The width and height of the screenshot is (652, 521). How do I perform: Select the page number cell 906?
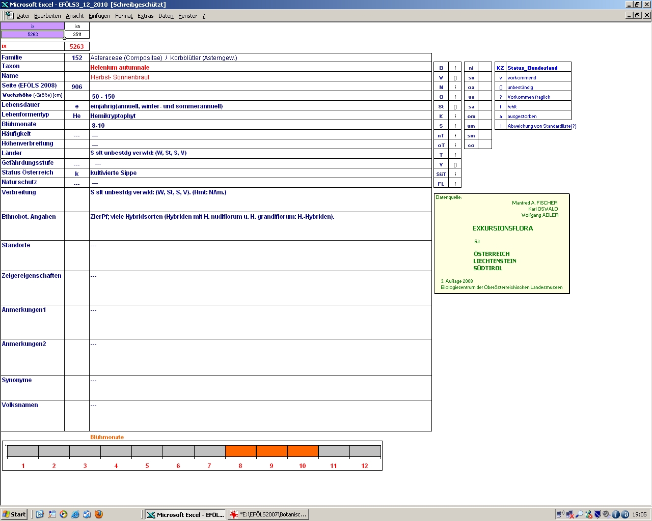click(77, 86)
